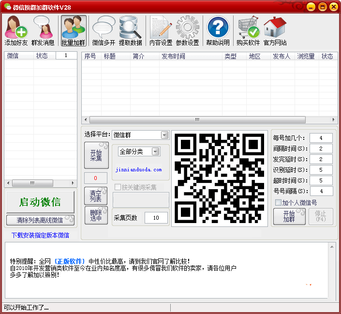341x314 pixels.
Task: Click the 删除选中 button
Action: click(96, 215)
